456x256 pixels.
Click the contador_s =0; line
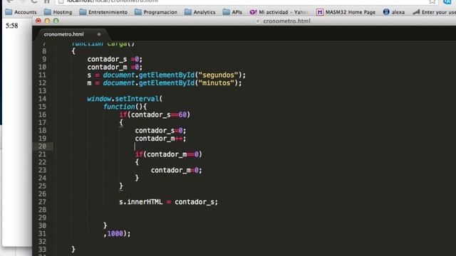click(115, 59)
